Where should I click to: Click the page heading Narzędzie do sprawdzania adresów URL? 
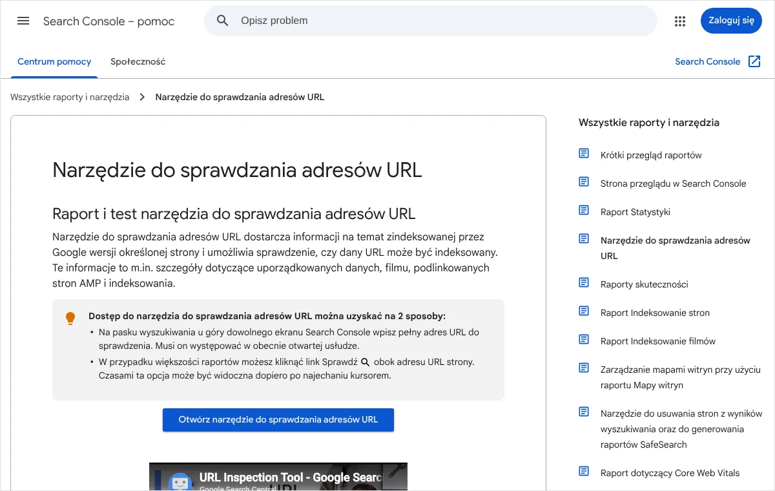coord(237,170)
